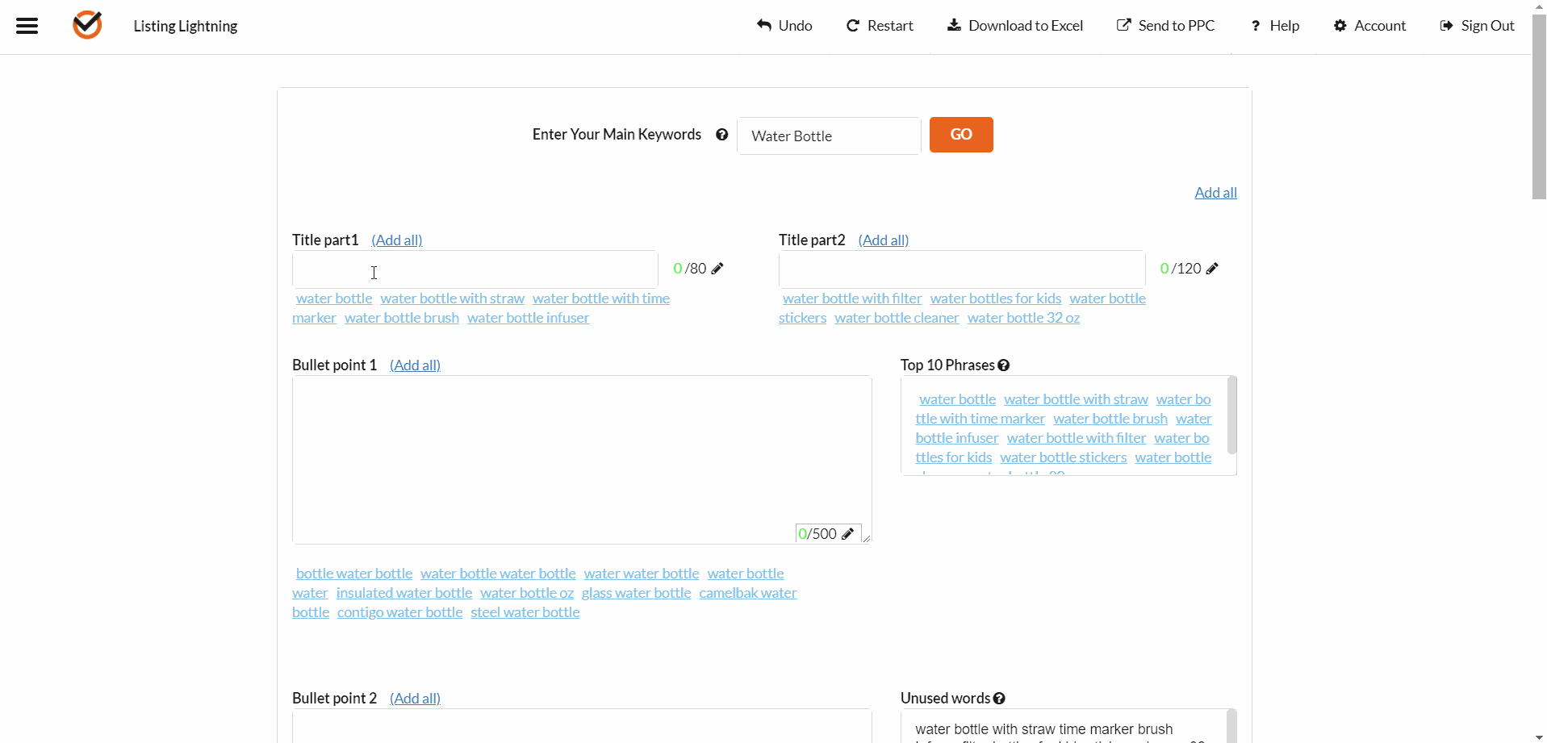1547x743 pixels.
Task: Select Download to Excel menu item
Action: pyautogui.click(x=1015, y=26)
